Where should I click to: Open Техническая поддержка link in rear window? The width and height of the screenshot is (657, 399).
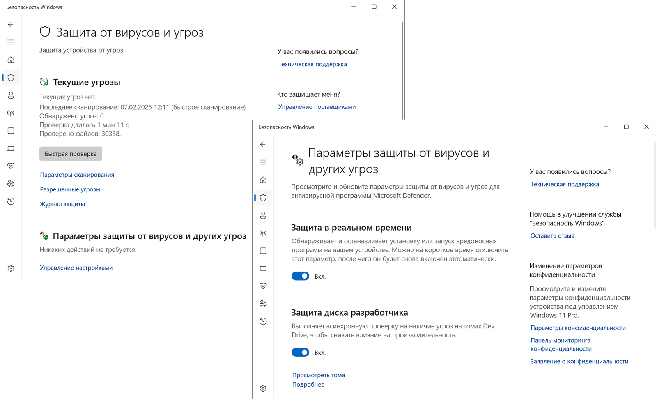(x=312, y=64)
